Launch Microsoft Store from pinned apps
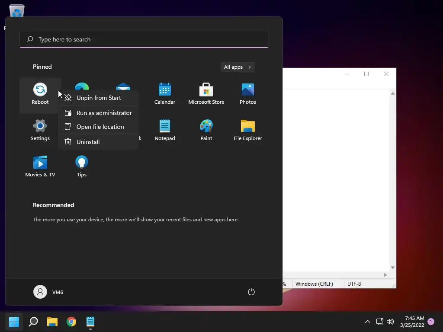This screenshot has width=443, height=332. 206,95
